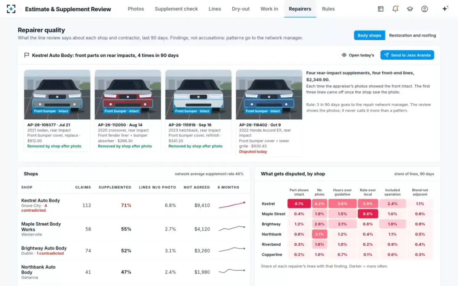Switch to Restoration and roofing

click(413, 35)
